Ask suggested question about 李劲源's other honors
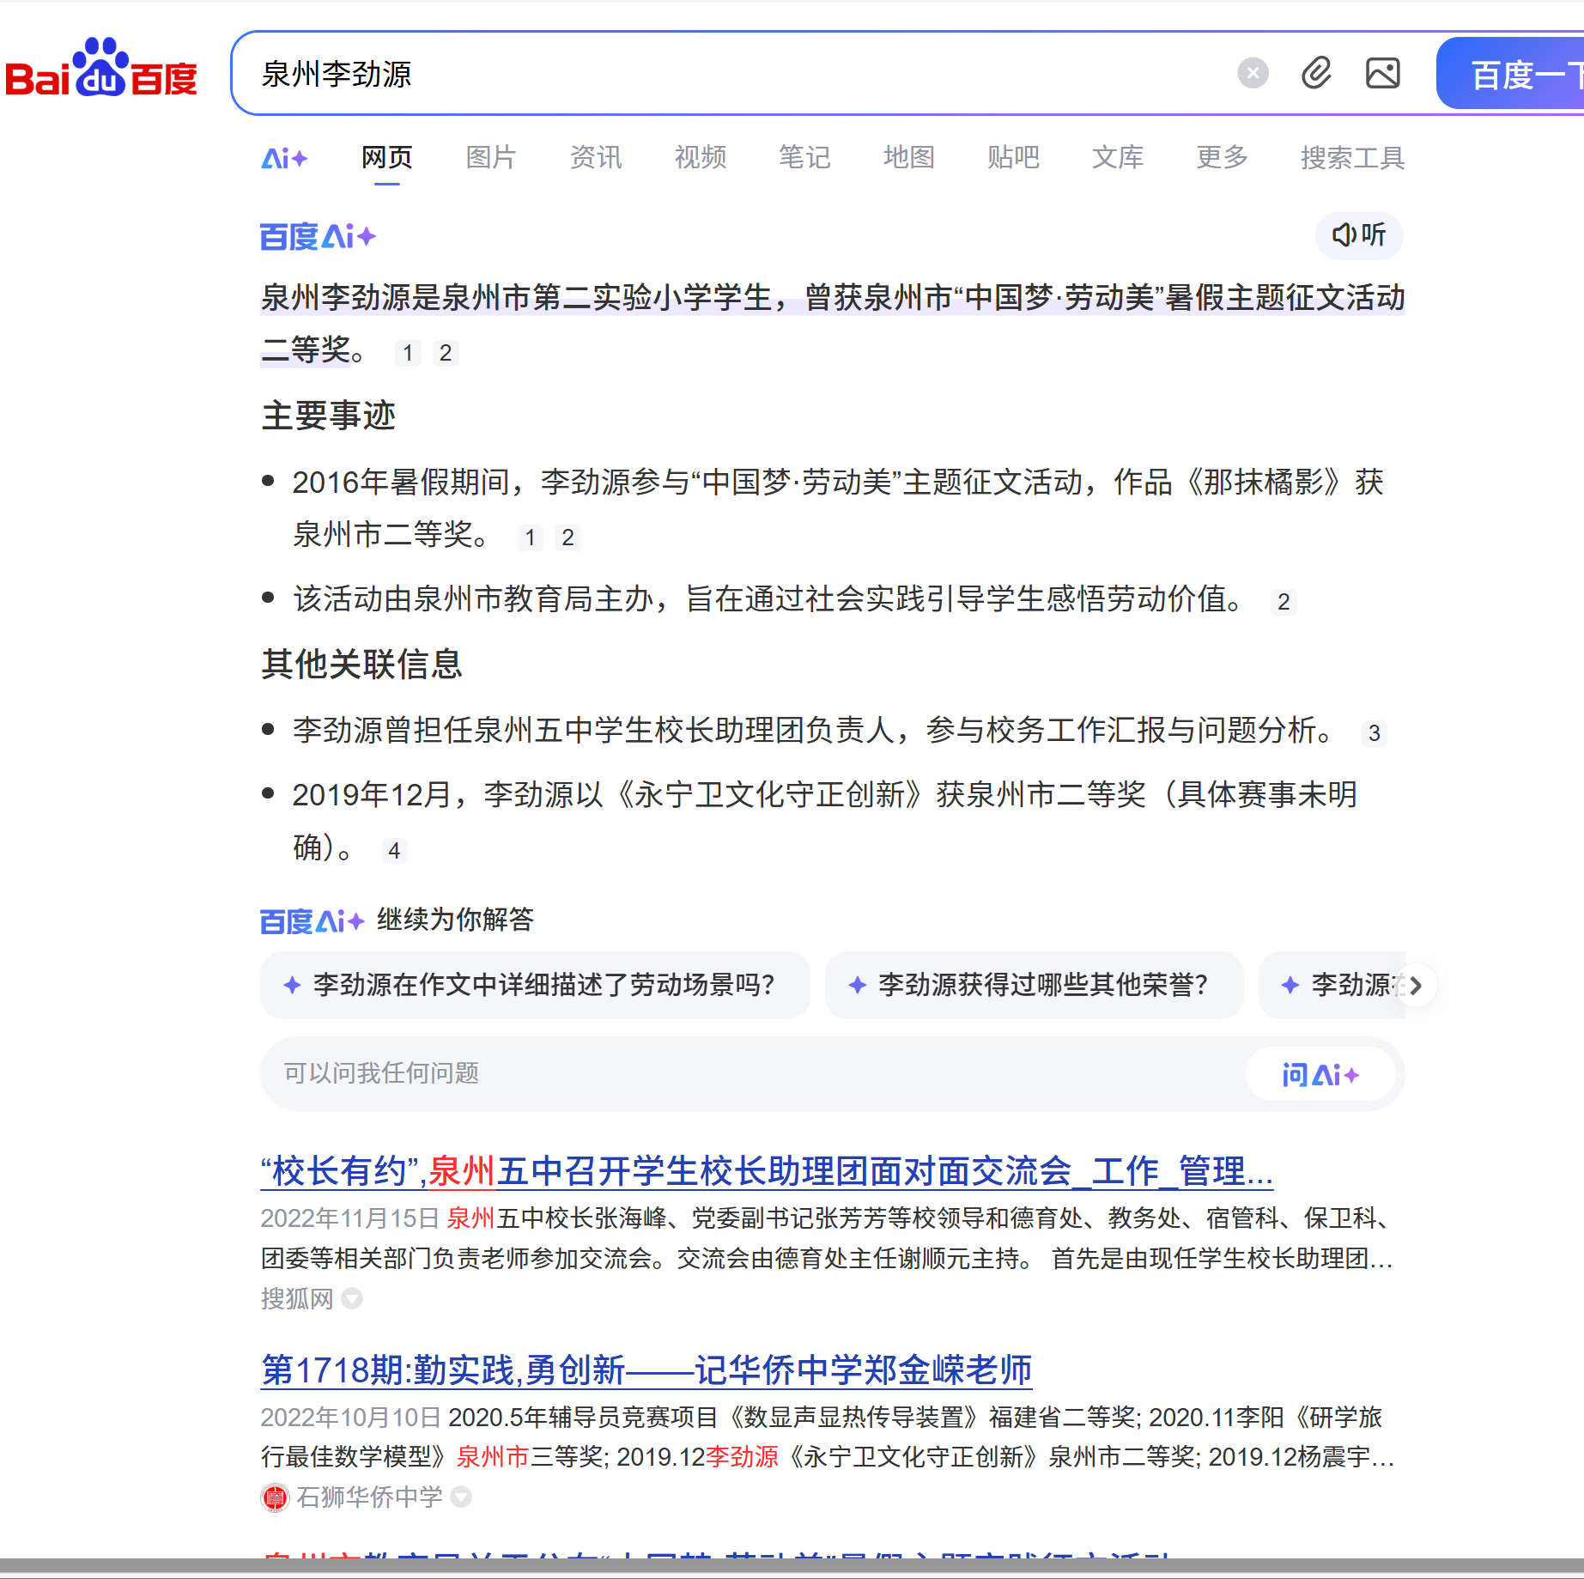 pyautogui.click(x=1033, y=986)
